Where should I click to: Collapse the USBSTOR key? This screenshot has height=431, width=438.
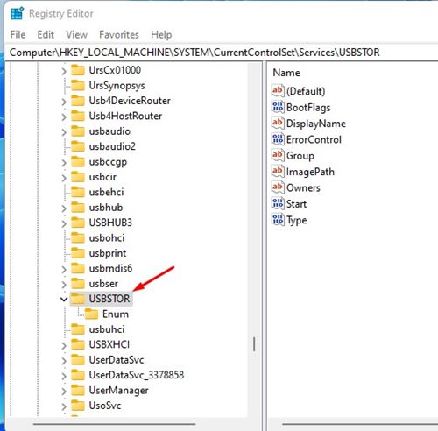pos(64,299)
